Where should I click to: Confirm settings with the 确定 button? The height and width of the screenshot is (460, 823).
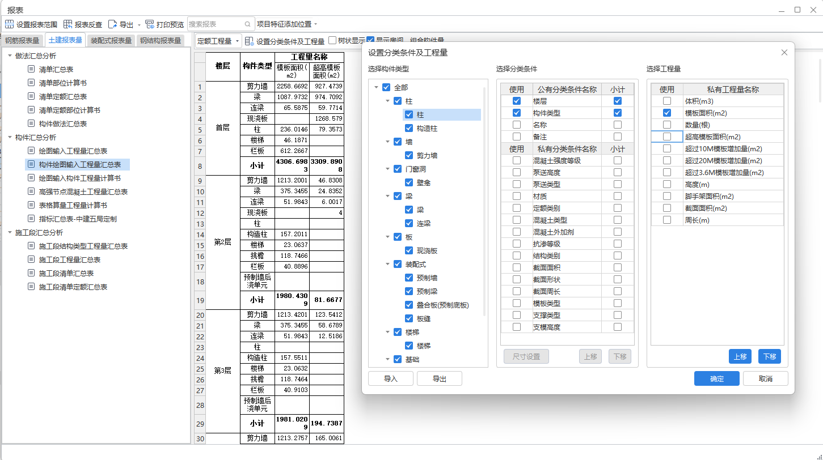tap(716, 378)
